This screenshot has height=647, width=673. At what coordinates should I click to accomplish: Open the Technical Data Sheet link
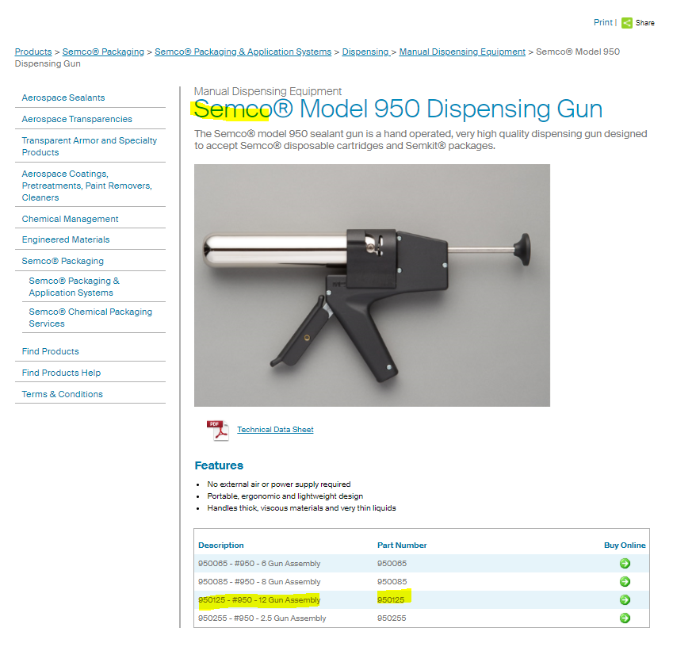(275, 429)
